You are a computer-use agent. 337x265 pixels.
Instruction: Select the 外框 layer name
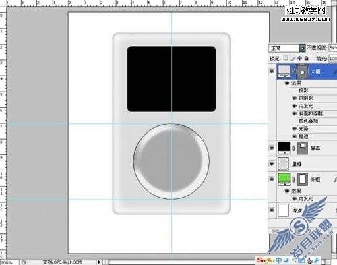pyautogui.click(x=315, y=179)
